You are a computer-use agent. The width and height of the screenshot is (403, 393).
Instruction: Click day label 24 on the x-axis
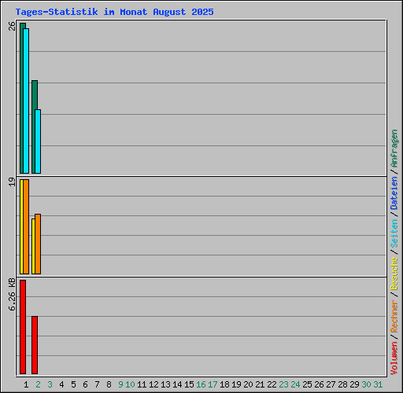295,384
